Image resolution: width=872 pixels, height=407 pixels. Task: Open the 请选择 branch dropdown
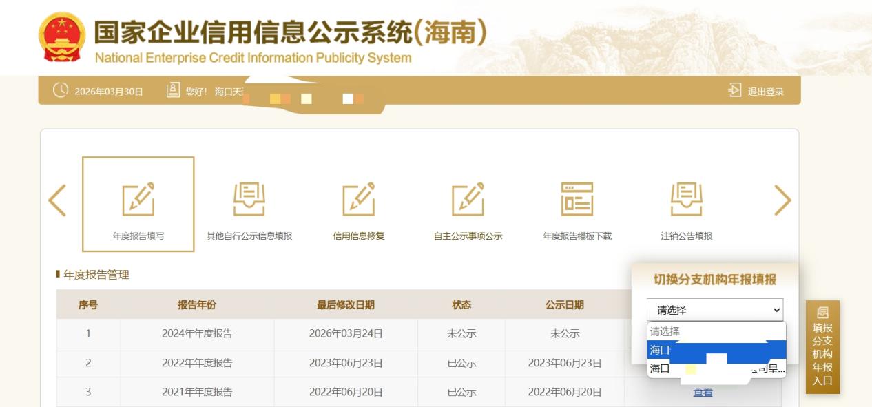(x=716, y=310)
